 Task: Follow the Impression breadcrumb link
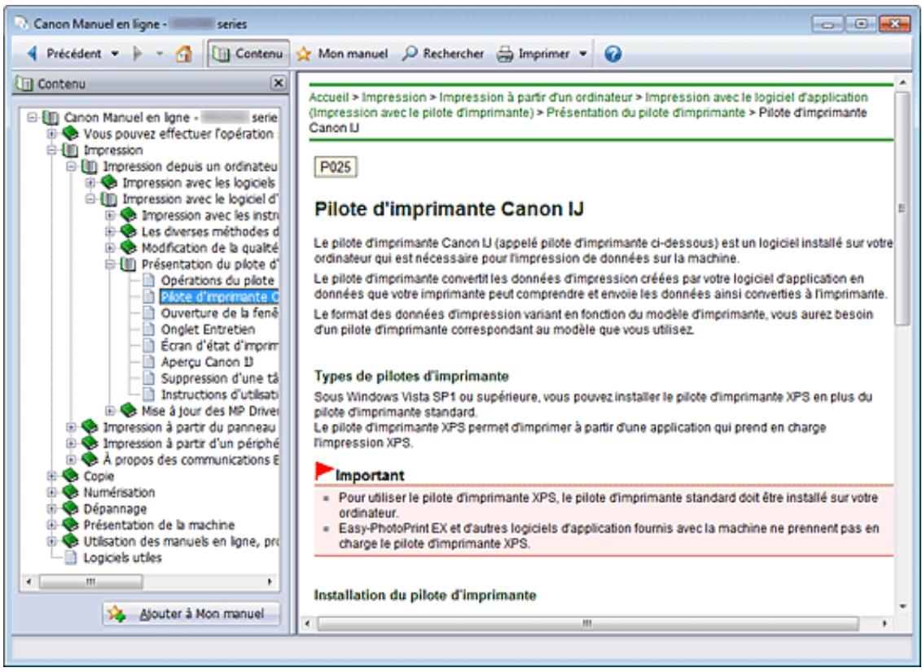(x=394, y=98)
